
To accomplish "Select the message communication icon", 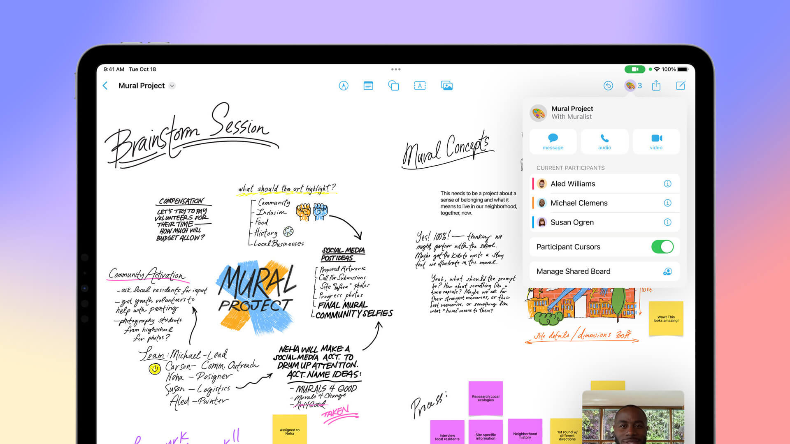I will click(551, 139).
